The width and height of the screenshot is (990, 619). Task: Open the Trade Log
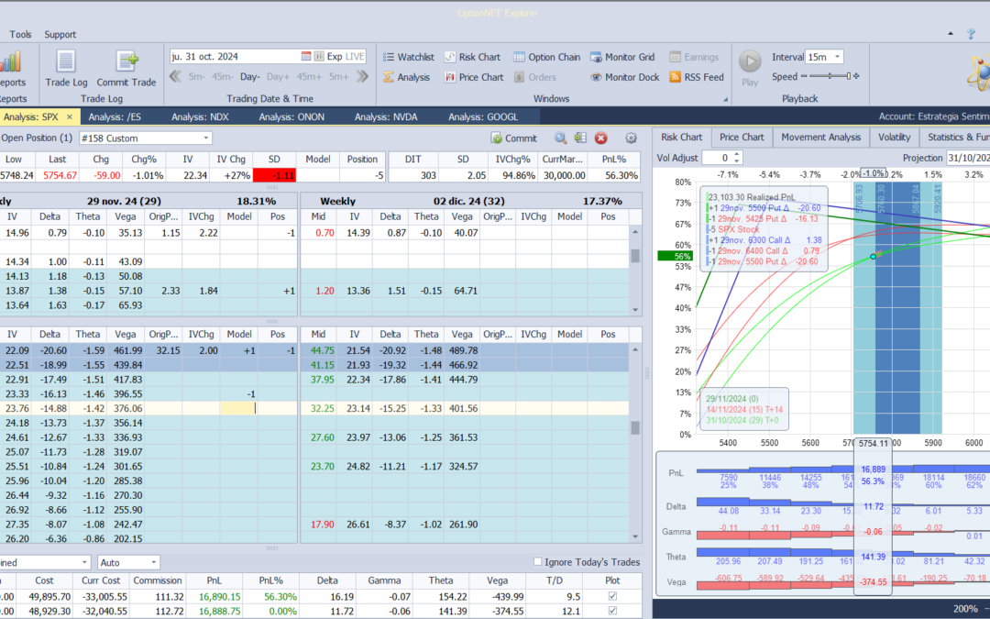[x=65, y=68]
